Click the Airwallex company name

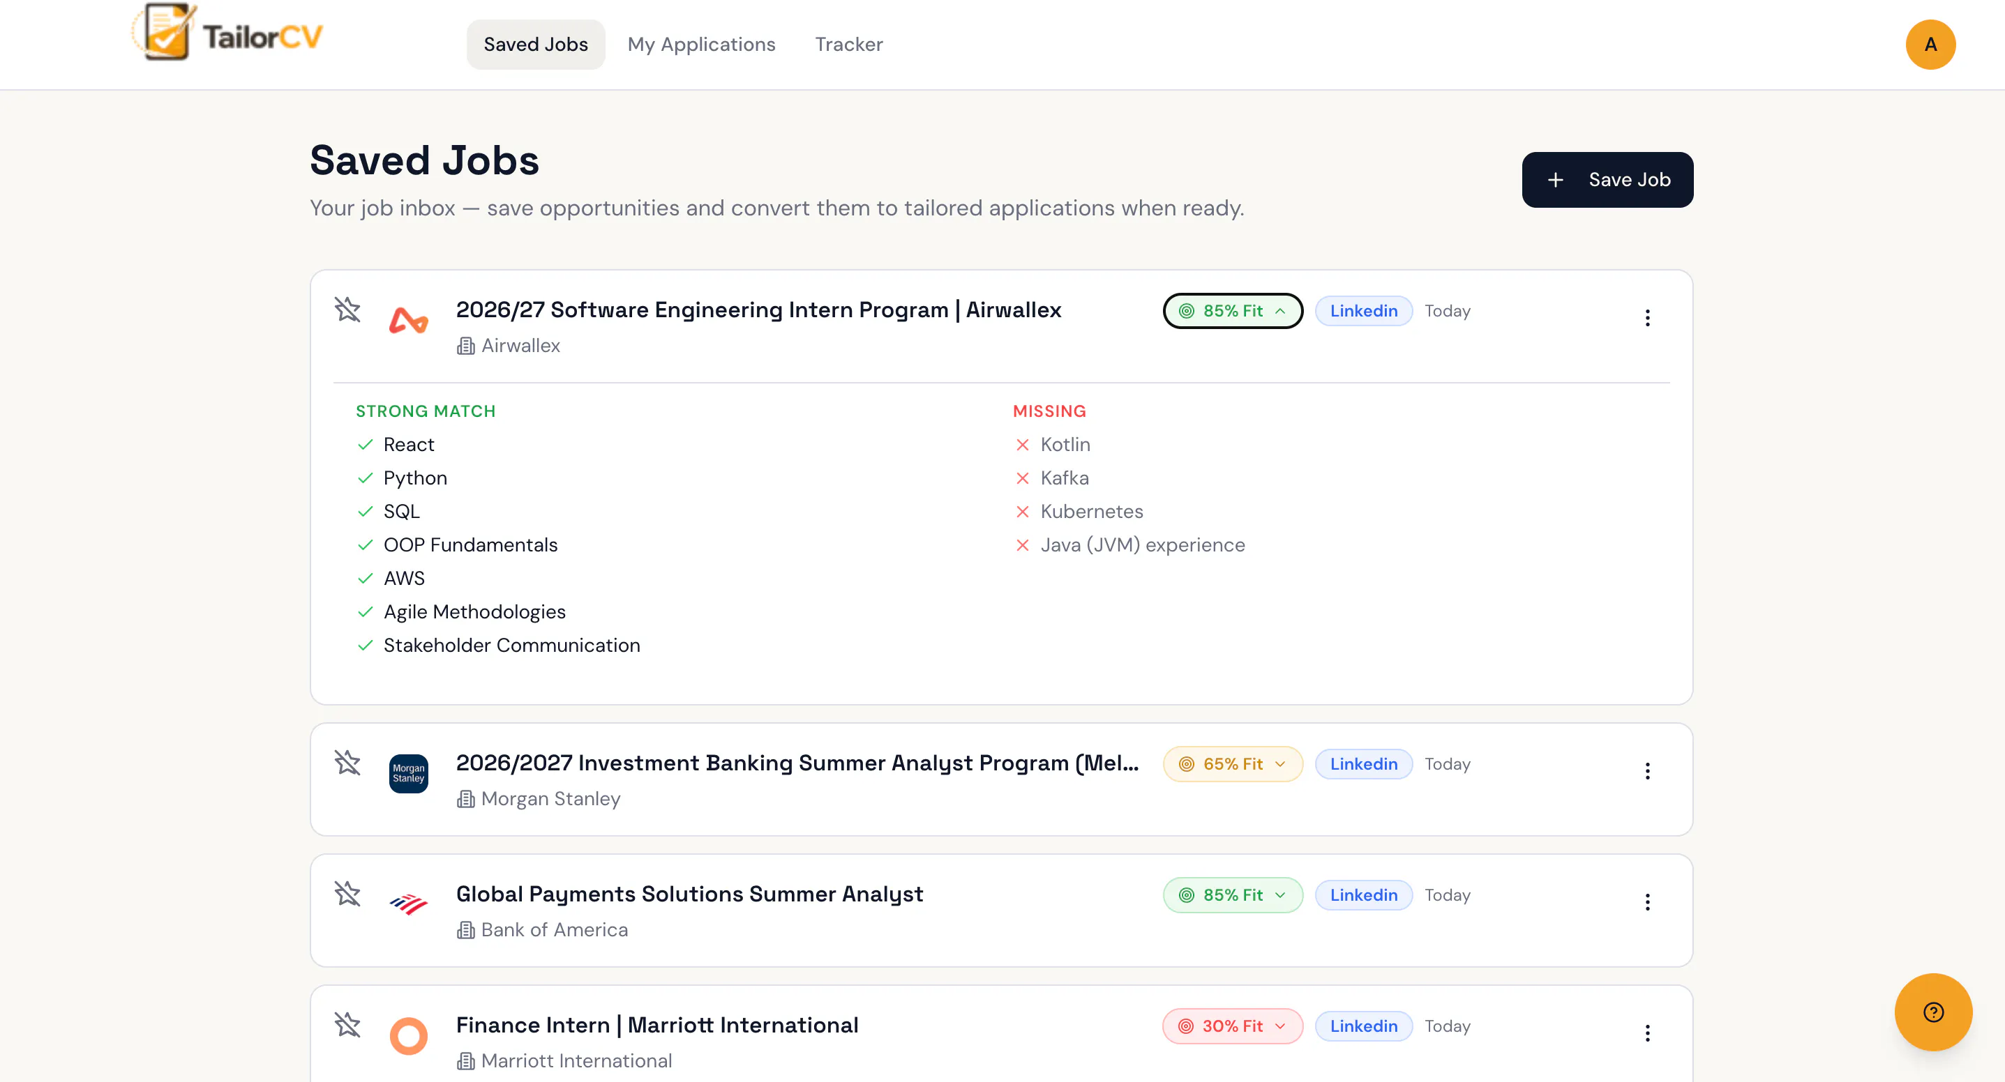[x=520, y=345]
